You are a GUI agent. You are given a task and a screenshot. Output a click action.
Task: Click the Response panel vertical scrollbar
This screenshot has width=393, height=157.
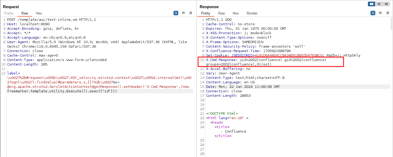coord(391,24)
